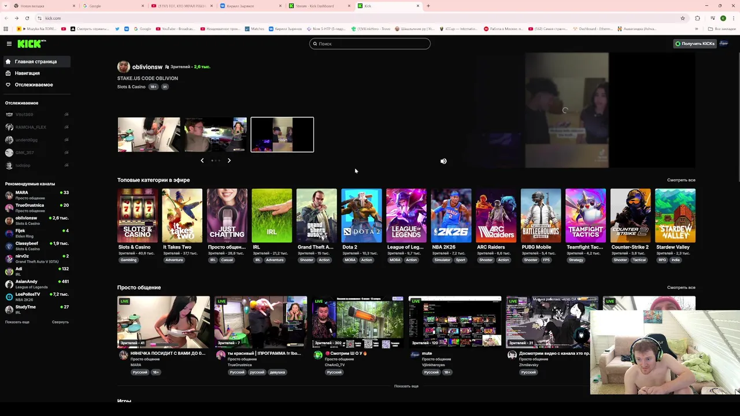This screenshot has width=740, height=416.
Task: Switch to the Google browser tab
Action: coord(113,6)
